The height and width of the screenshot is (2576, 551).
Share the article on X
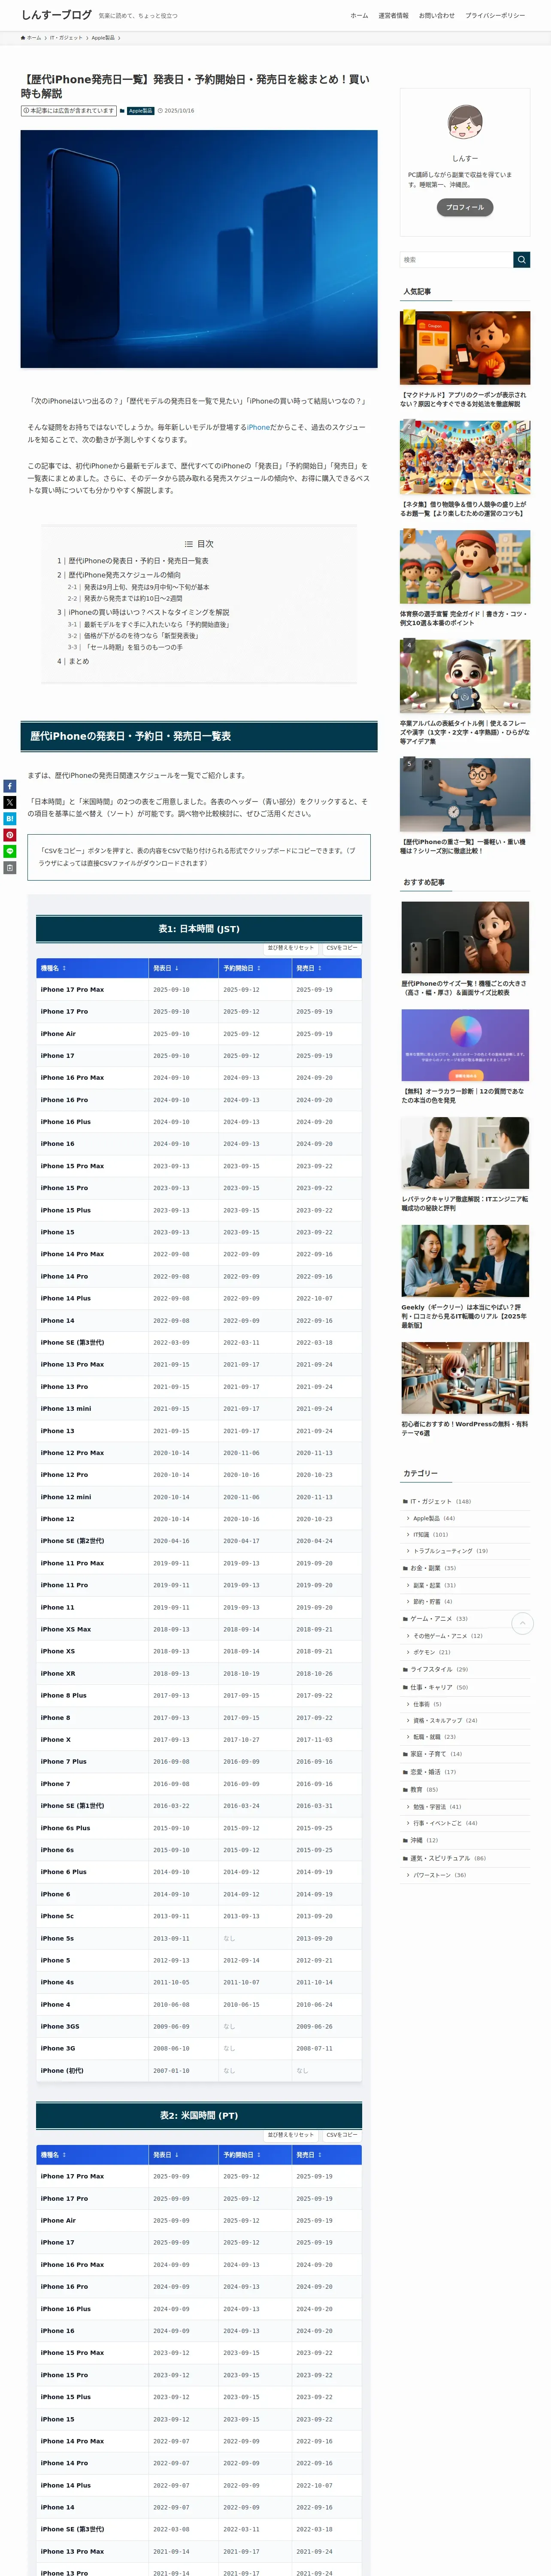9,802
